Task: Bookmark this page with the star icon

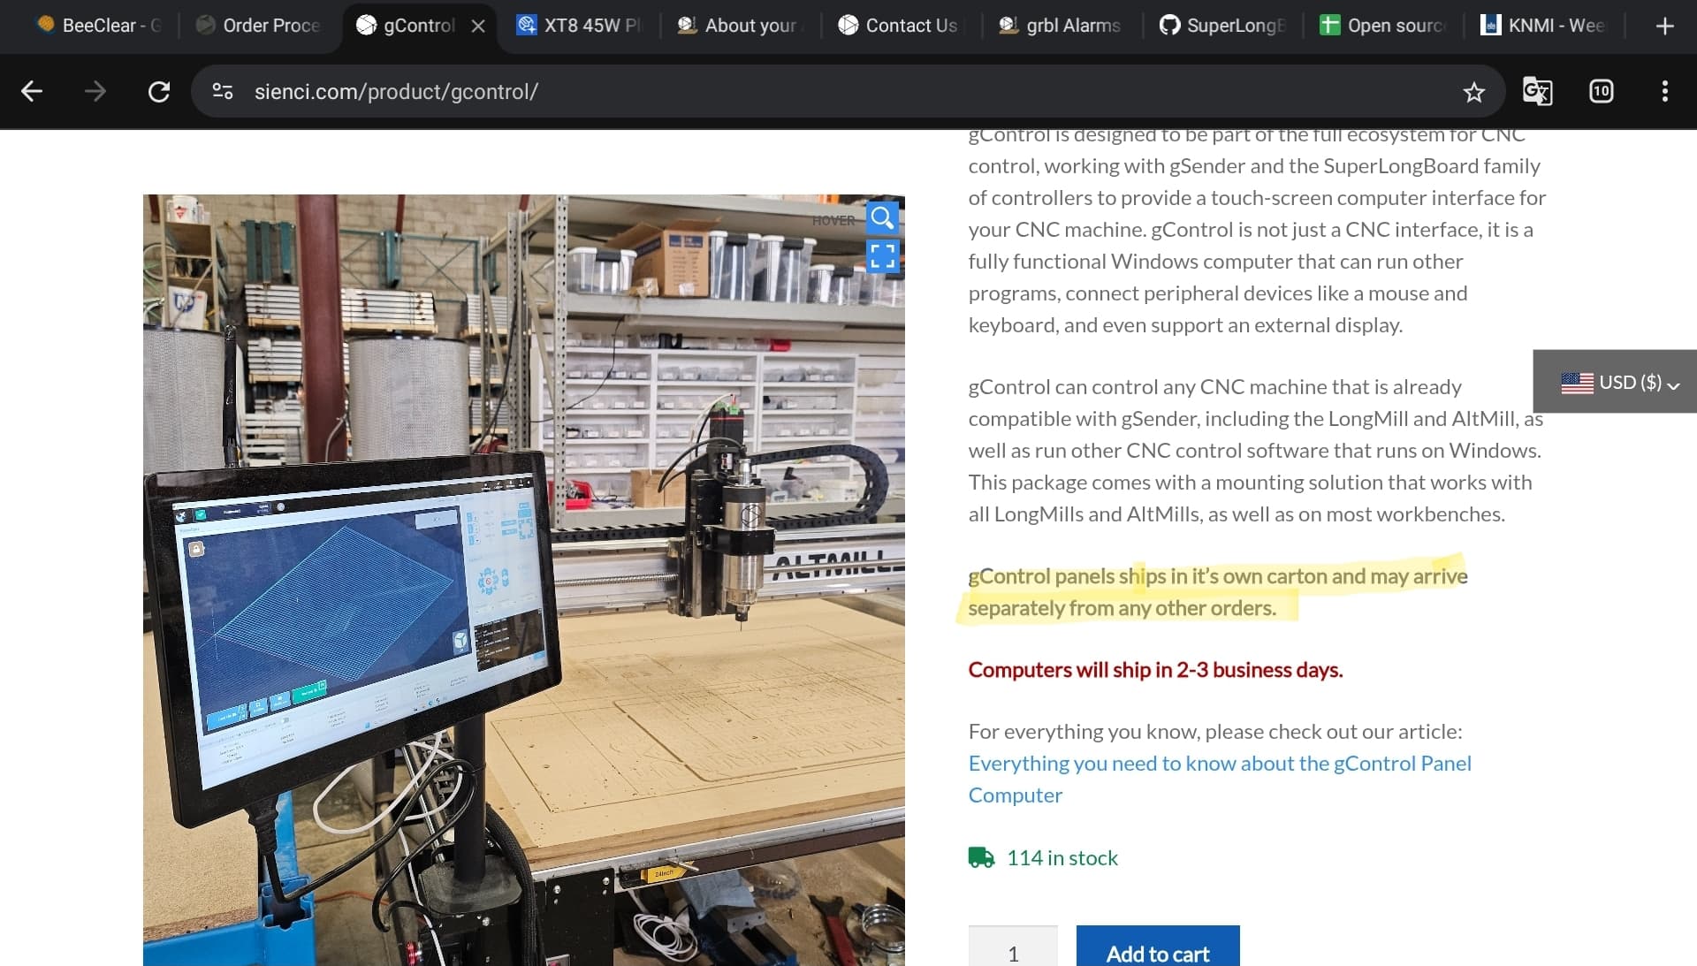Action: point(1473,92)
